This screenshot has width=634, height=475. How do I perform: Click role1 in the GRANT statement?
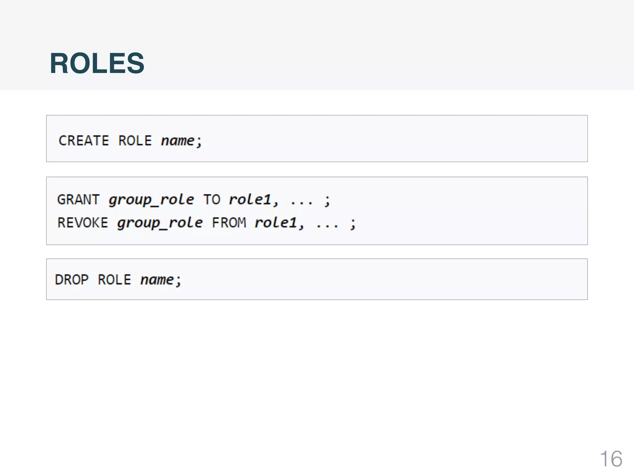(250, 200)
